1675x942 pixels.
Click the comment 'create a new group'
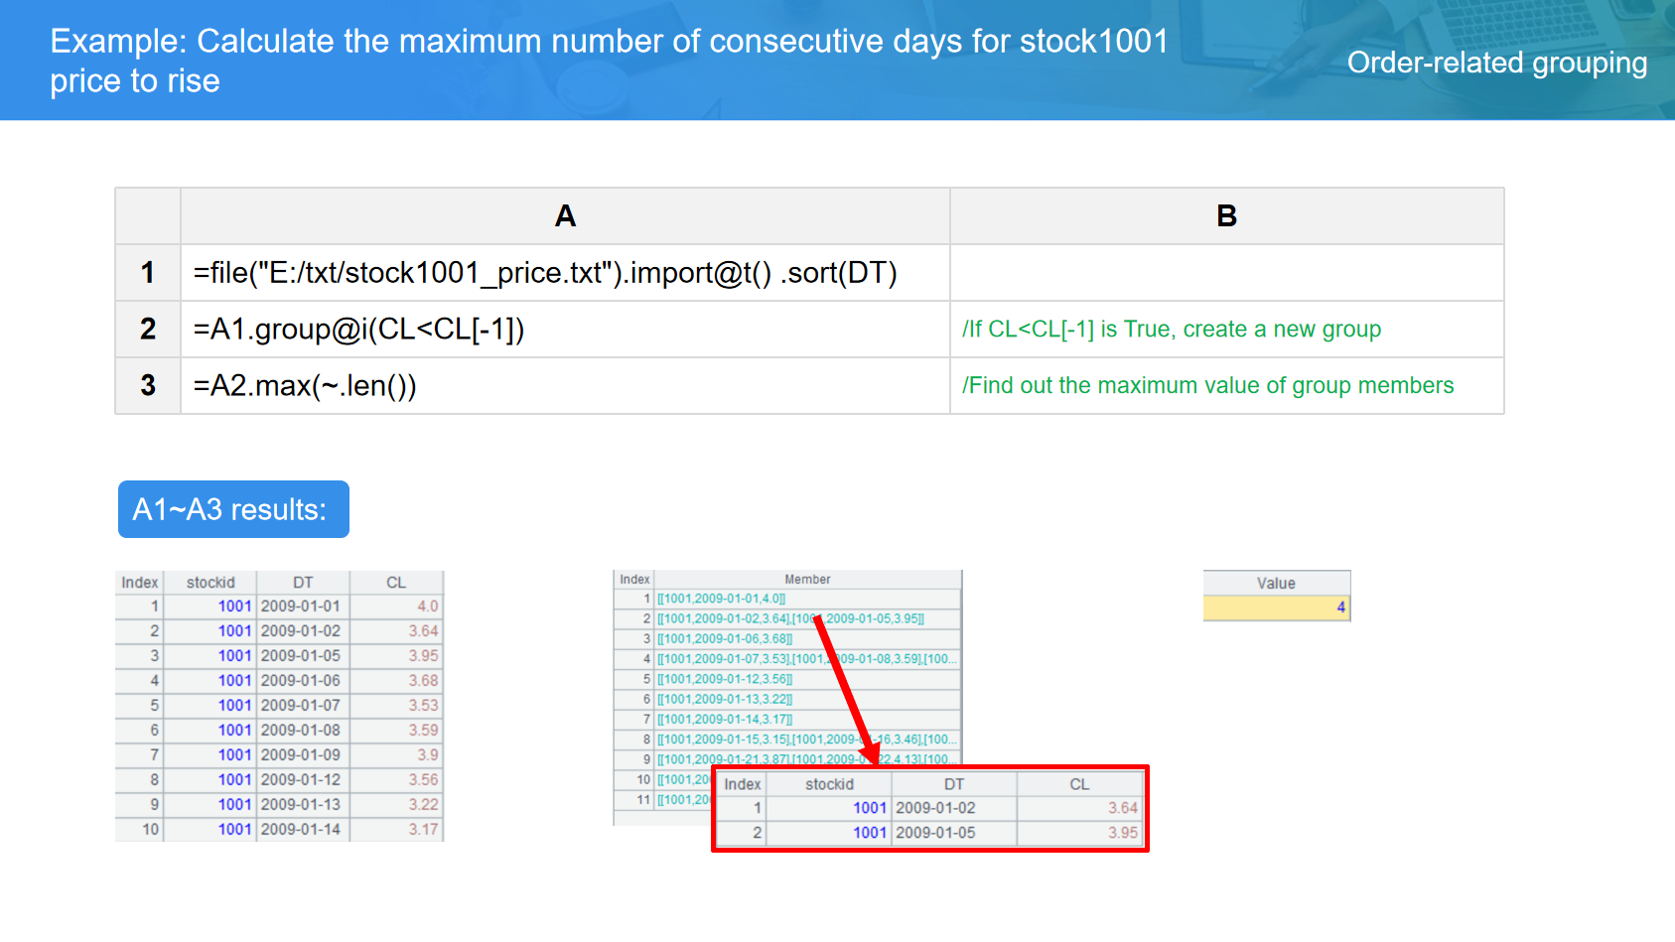(1172, 330)
